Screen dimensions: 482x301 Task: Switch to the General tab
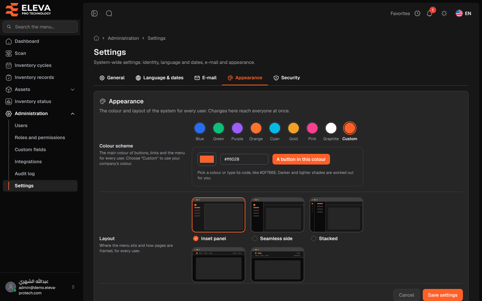tap(112, 78)
